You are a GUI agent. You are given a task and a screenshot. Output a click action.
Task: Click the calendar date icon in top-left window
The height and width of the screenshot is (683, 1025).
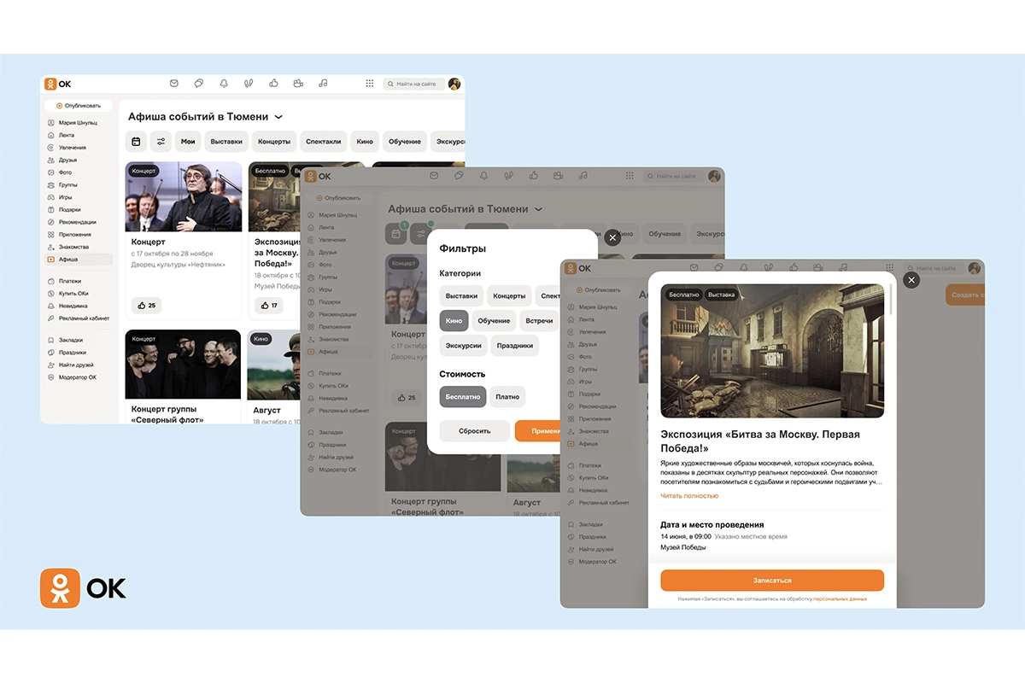click(136, 142)
